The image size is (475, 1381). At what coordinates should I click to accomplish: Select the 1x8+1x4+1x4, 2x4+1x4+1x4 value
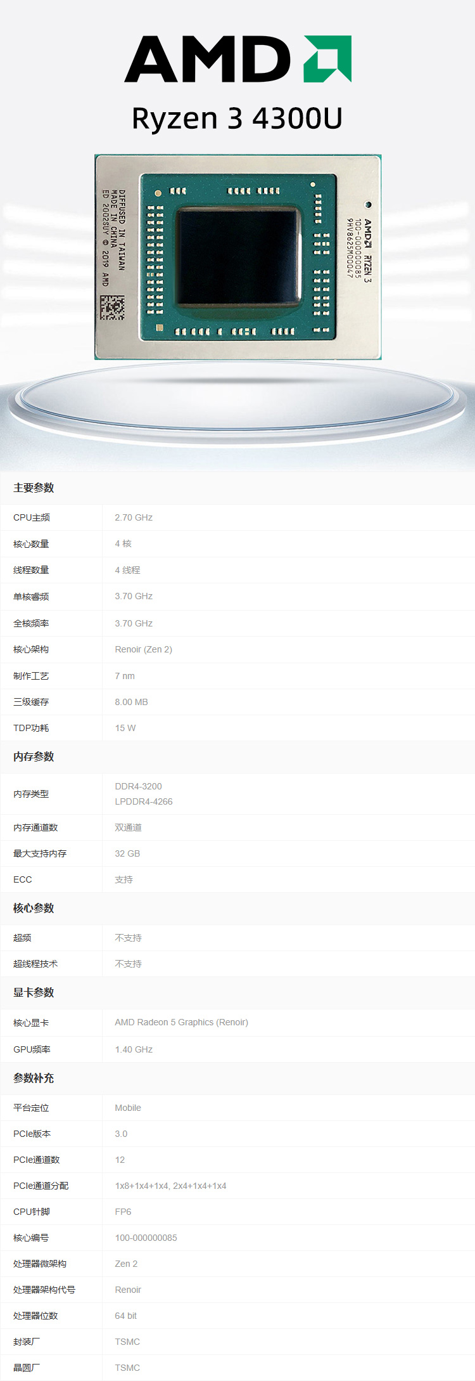click(170, 1186)
